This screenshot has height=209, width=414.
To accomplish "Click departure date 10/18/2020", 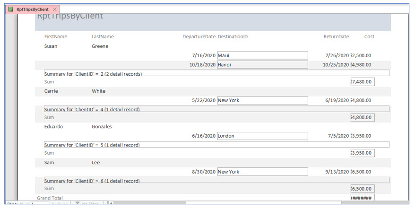I will tap(203, 65).
